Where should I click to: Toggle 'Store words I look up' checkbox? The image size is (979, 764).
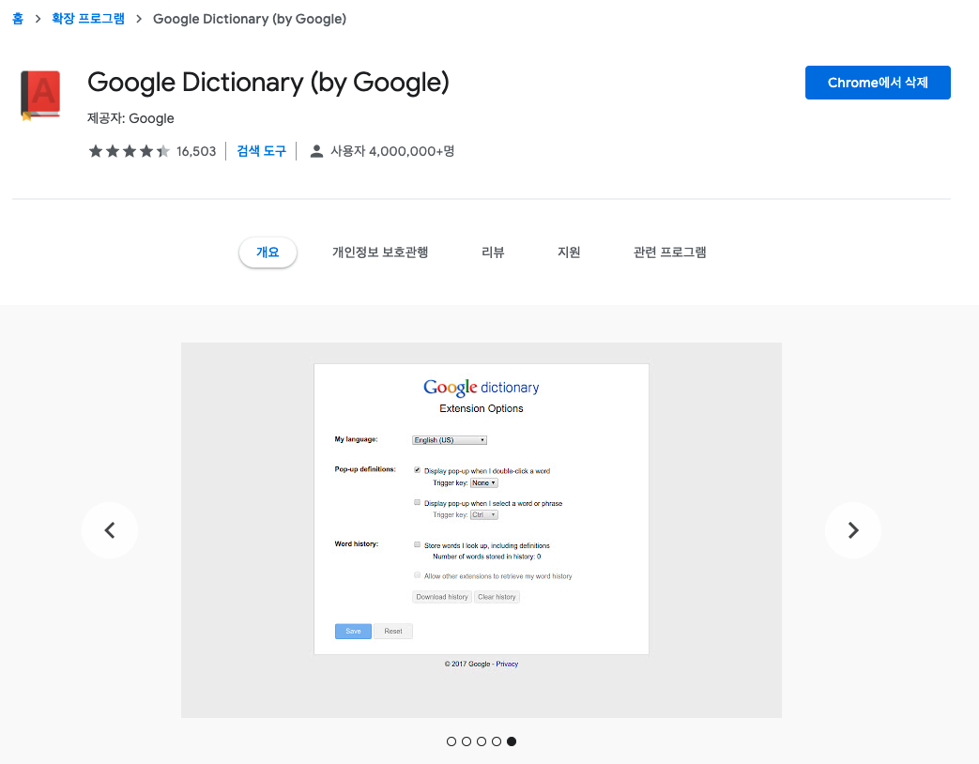tap(417, 545)
